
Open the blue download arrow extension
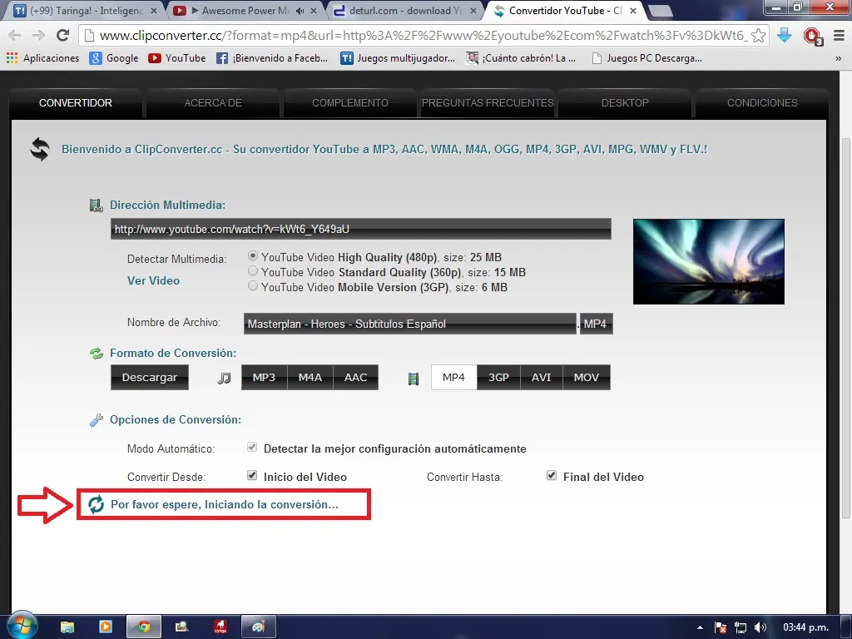(784, 36)
